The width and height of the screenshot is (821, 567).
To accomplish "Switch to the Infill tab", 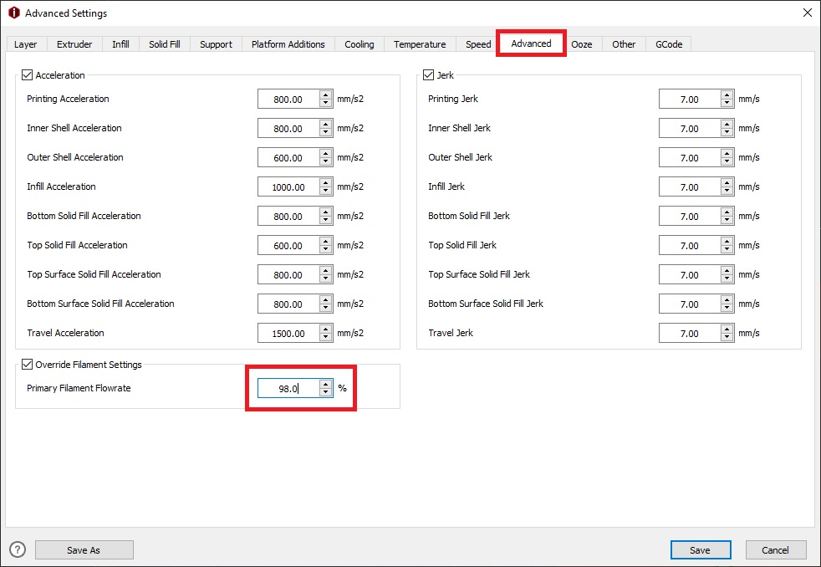I will (x=120, y=44).
